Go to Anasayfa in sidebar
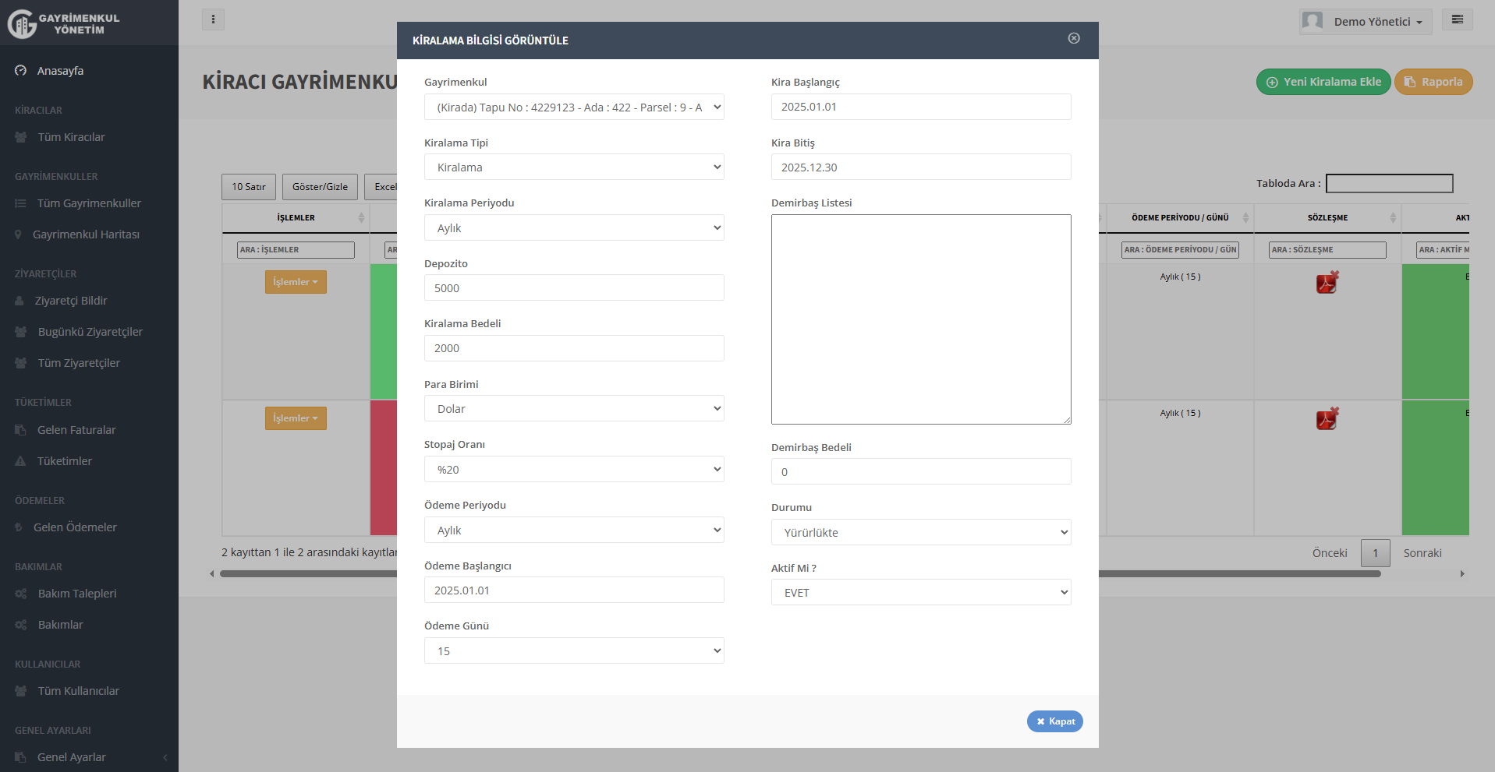1495x772 pixels. [x=60, y=71]
